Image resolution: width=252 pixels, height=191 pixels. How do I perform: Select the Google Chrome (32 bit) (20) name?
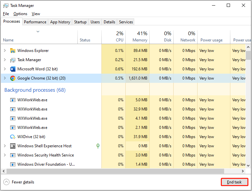pyautogui.click(x=41, y=78)
